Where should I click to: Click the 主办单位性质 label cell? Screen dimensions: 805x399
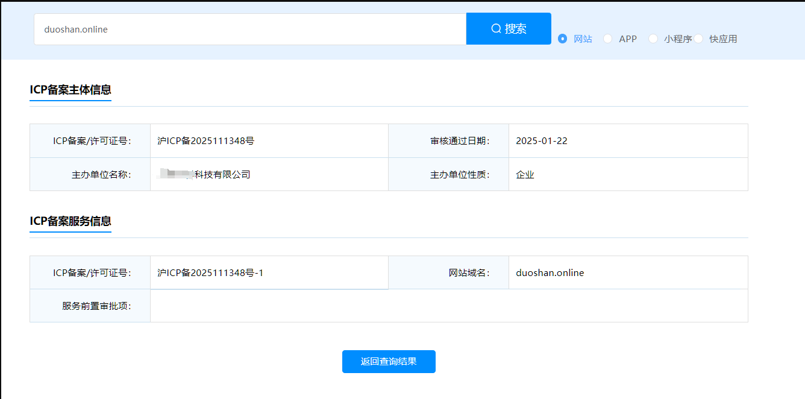[x=449, y=175]
